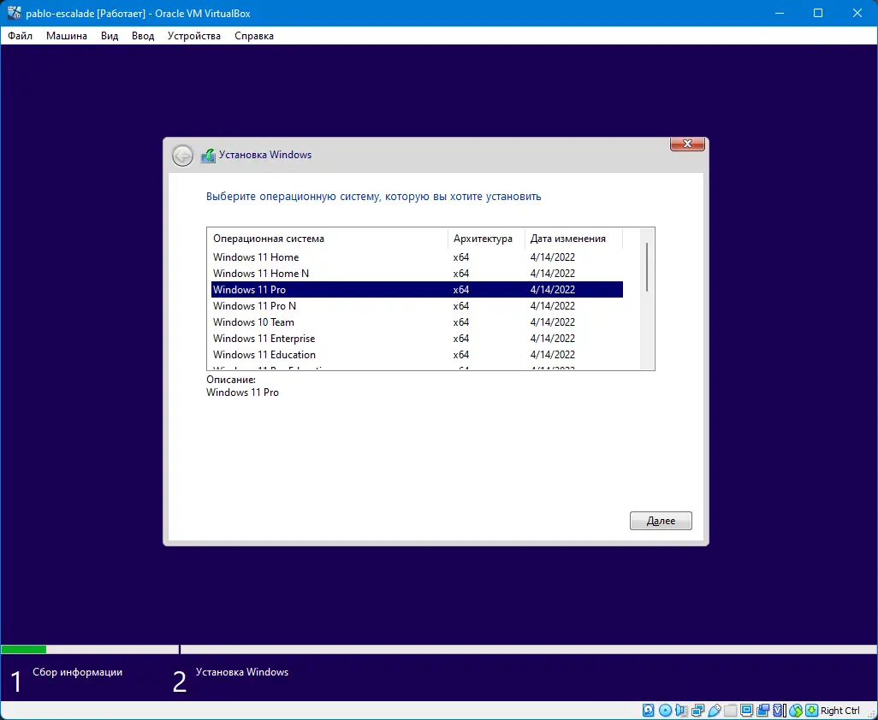The height and width of the screenshot is (720, 878).
Task: Click the Далее button
Action: click(661, 521)
